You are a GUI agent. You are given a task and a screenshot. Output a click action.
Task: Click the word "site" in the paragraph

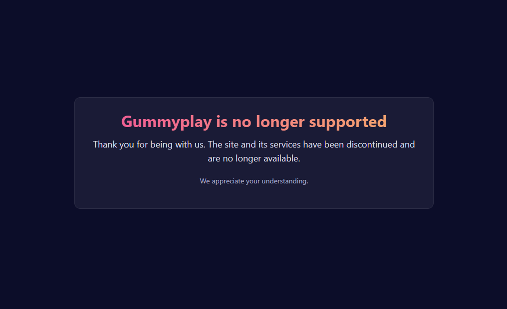pos(232,145)
